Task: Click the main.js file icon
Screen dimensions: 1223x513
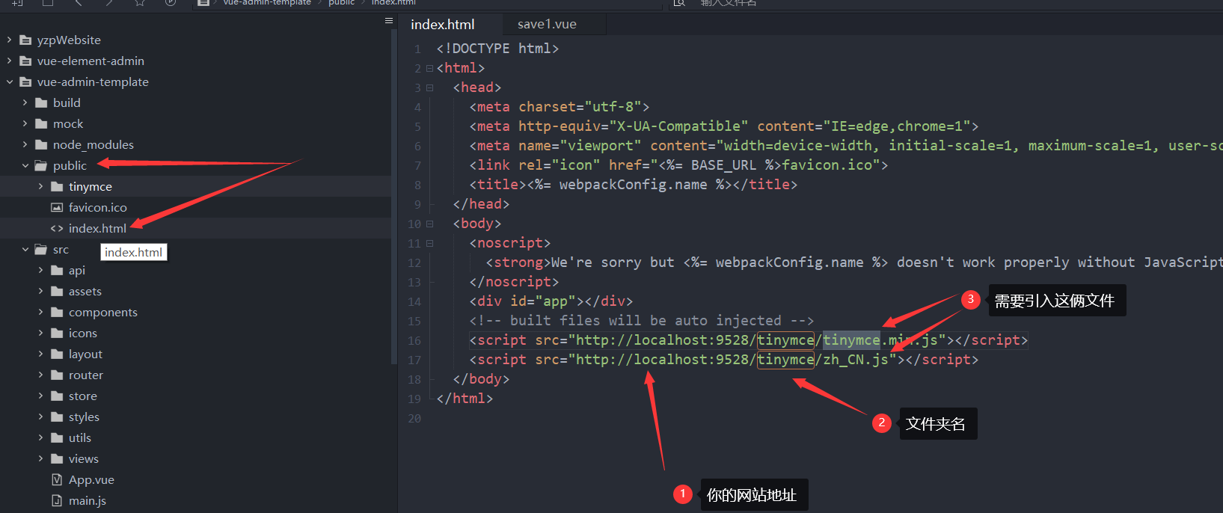Action: click(x=57, y=500)
